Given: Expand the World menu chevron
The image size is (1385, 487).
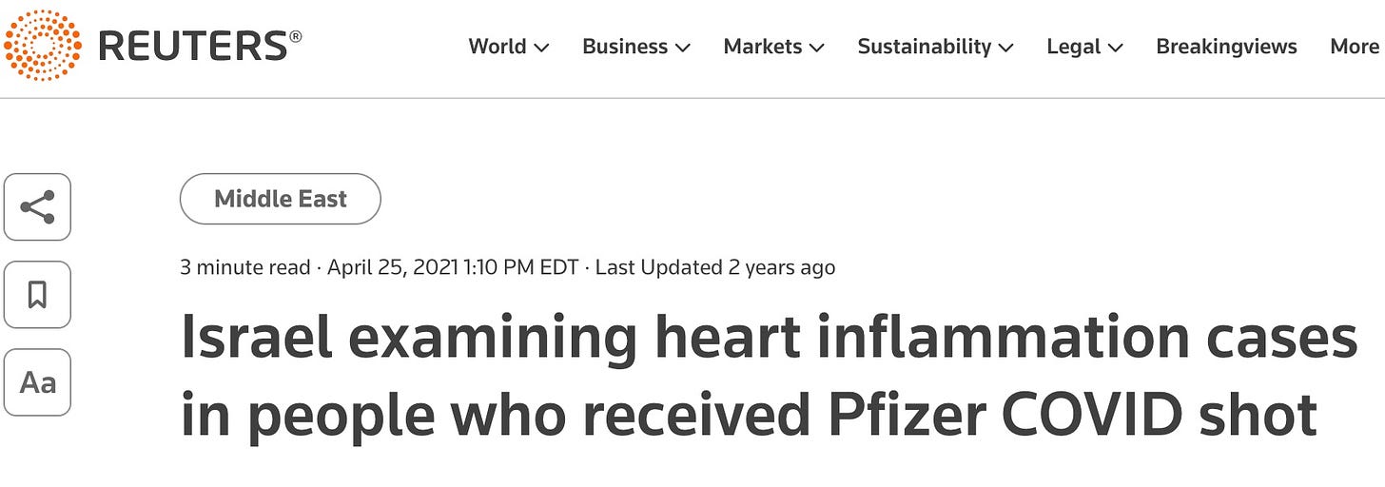Looking at the screenshot, I should click(x=541, y=48).
